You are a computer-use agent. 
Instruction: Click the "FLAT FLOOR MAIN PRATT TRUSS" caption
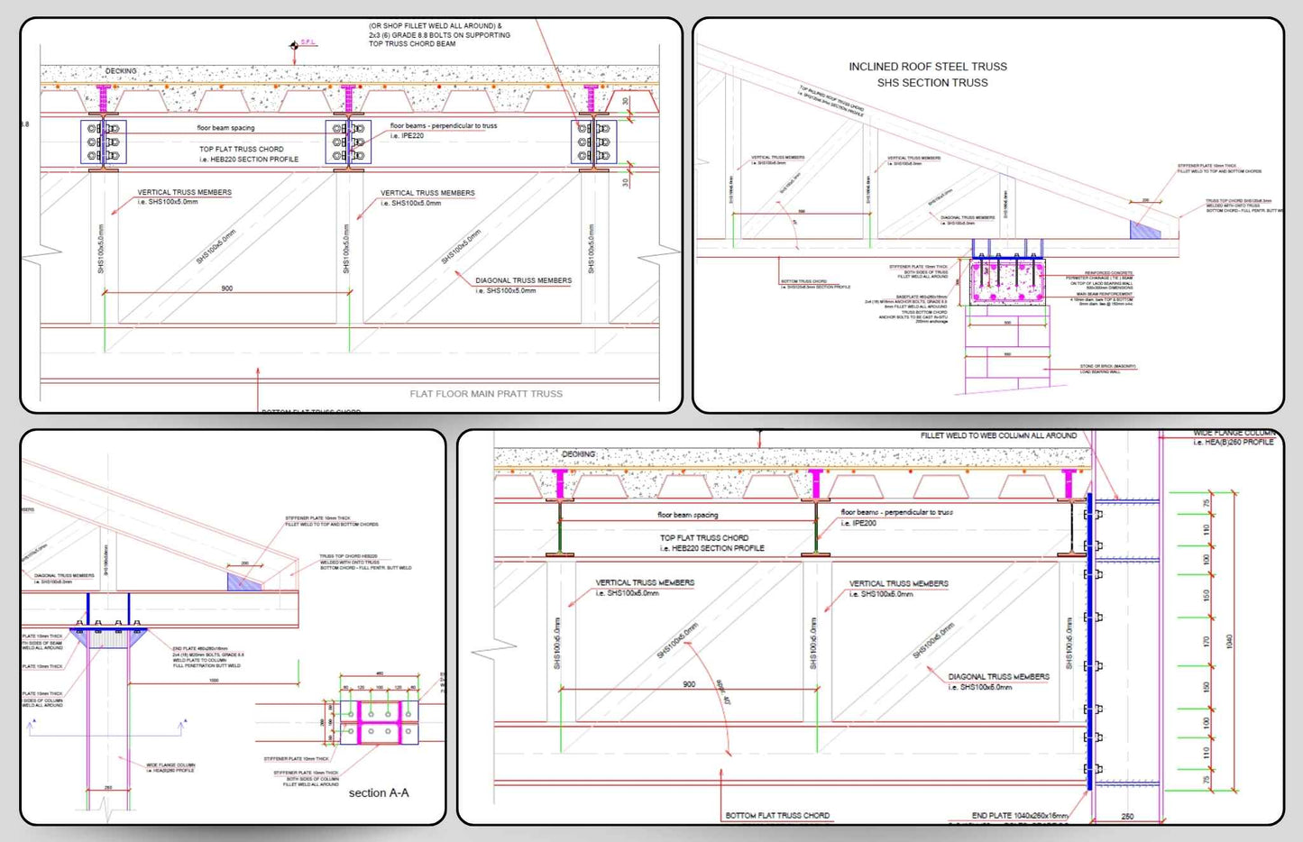click(486, 394)
